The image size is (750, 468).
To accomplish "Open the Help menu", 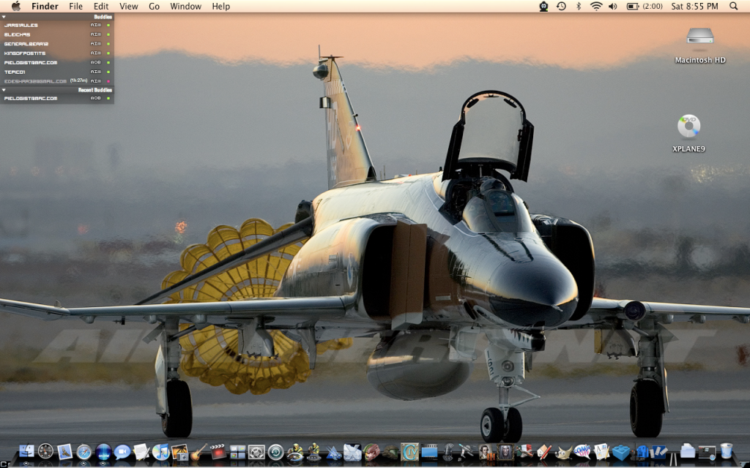I will (x=221, y=6).
